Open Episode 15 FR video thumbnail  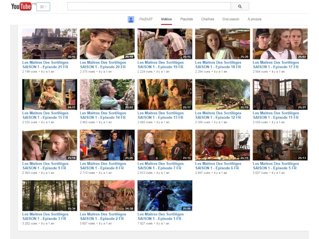(x=50, y=95)
